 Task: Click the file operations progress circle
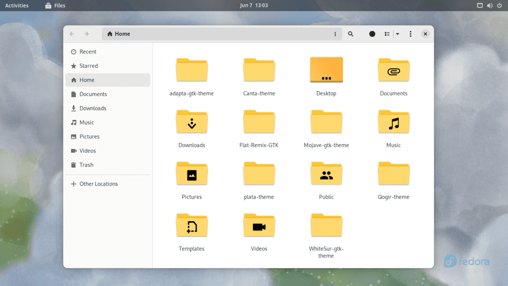tap(372, 33)
